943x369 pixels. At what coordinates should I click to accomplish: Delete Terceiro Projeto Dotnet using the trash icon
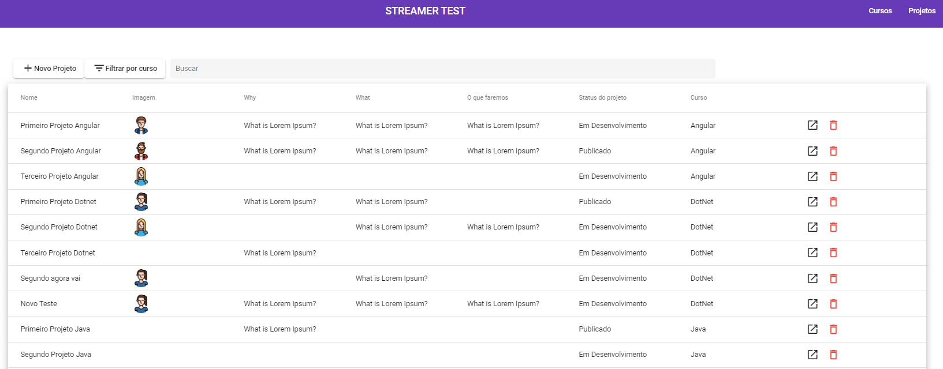[x=833, y=253]
